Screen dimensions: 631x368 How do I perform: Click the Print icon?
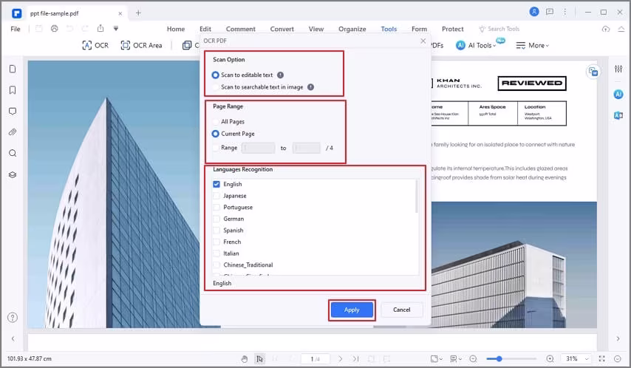[55, 29]
